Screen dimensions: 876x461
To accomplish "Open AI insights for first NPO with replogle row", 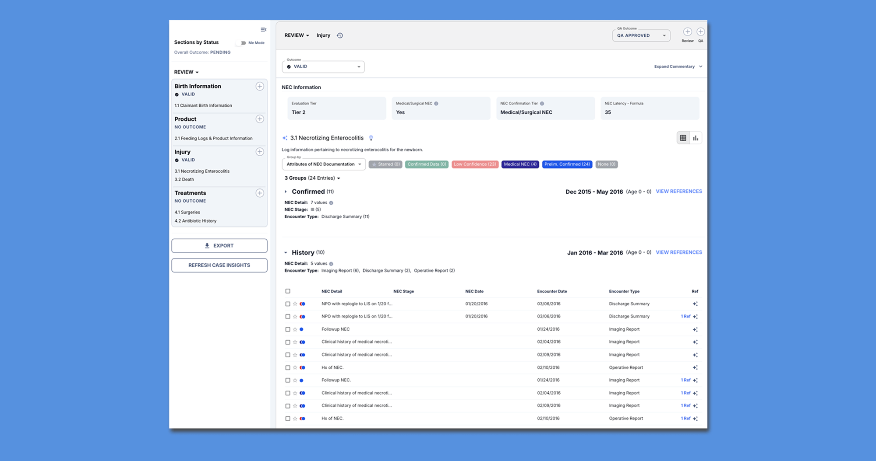I will 695,304.
